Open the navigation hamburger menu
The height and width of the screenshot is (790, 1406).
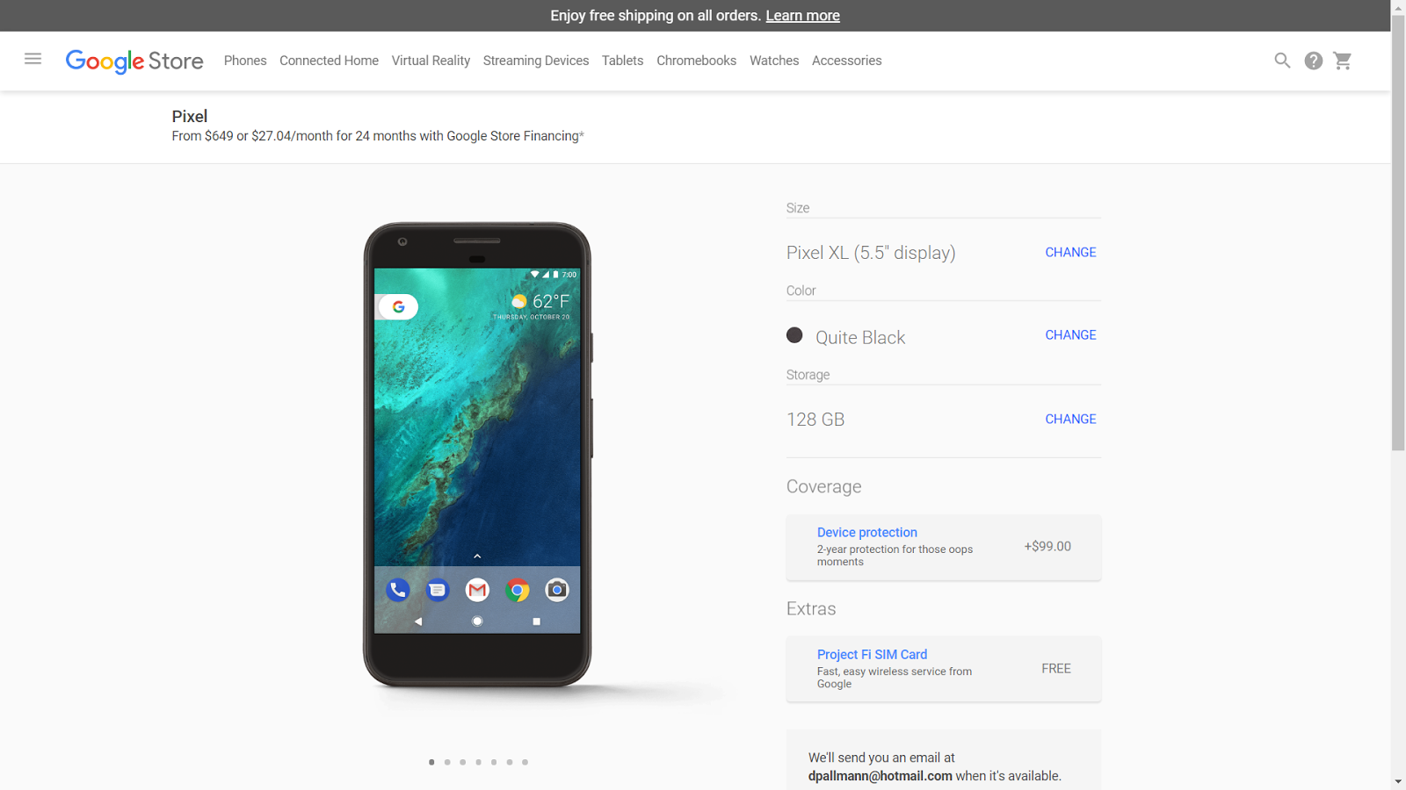tap(33, 60)
